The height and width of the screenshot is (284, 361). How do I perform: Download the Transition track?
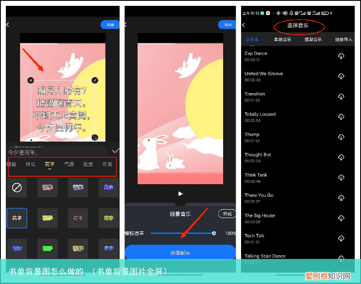341,96
